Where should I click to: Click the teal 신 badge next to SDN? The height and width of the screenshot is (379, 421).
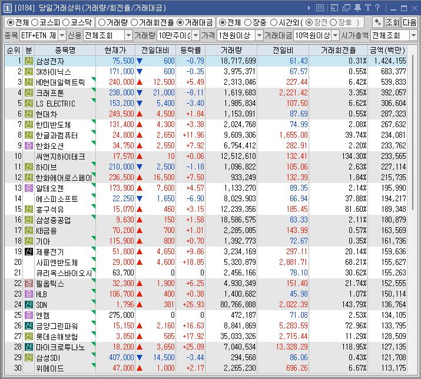29,304
